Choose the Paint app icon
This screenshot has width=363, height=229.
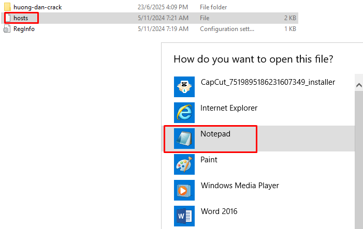click(184, 164)
